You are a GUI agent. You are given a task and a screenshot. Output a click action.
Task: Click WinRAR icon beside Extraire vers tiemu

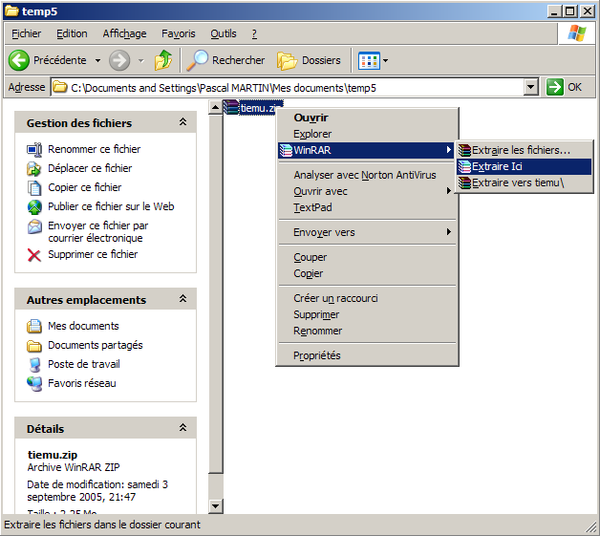point(464,182)
